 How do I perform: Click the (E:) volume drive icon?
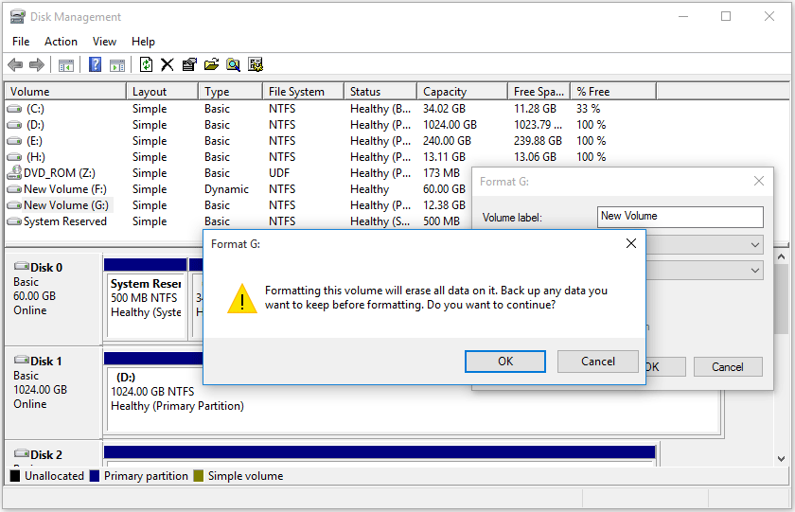click(14, 141)
